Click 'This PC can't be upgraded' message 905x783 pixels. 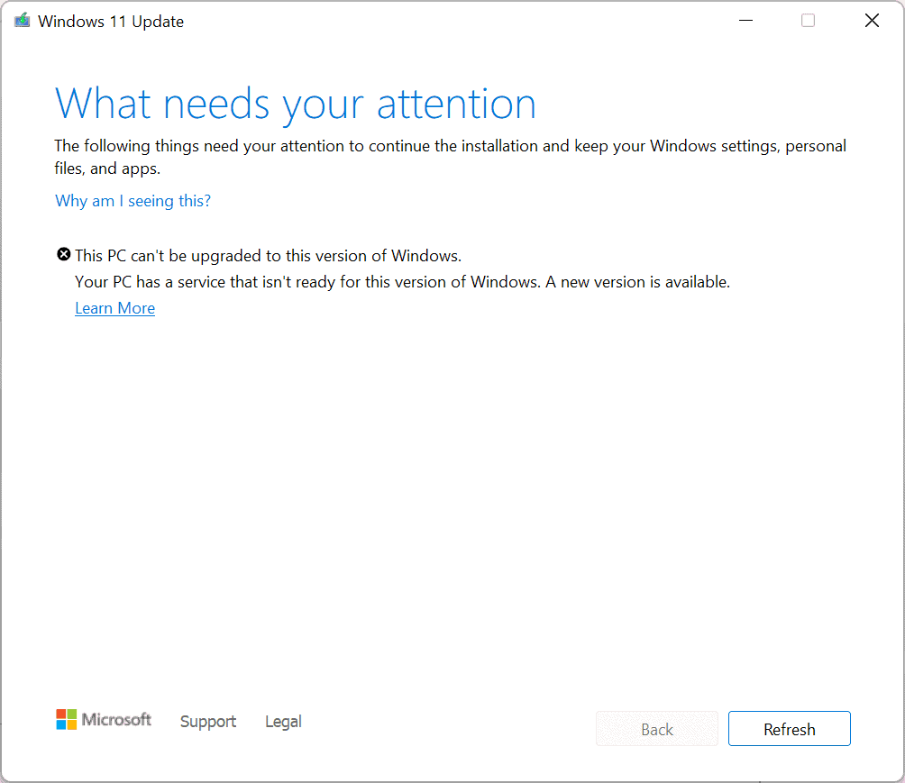coord(269,256)
